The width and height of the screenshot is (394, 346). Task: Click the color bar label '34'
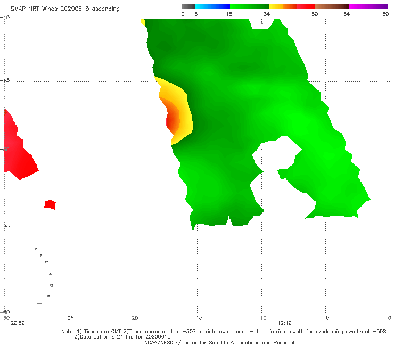pyautogui.click(x=267, y=14)
